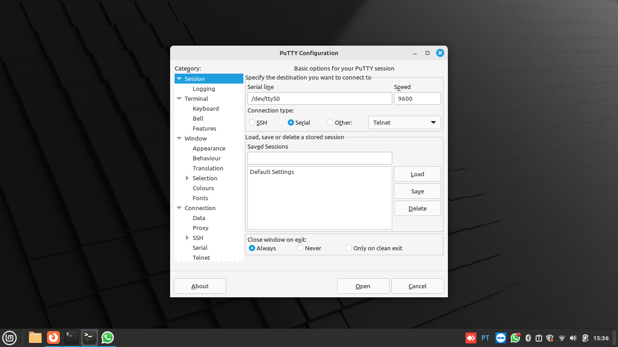Collapse the Window category arrow

click(180, 138)
